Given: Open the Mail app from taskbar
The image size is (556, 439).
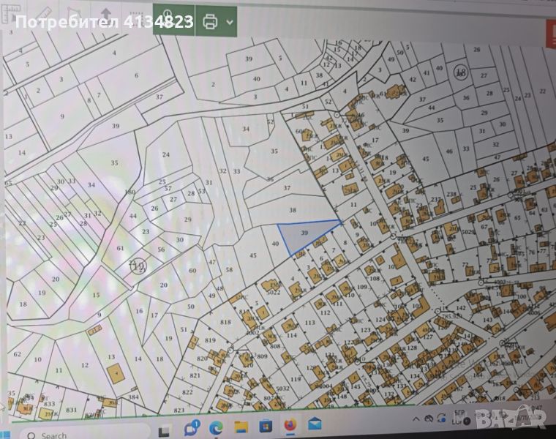Looking at the screenshot, I should click(315, 424).
